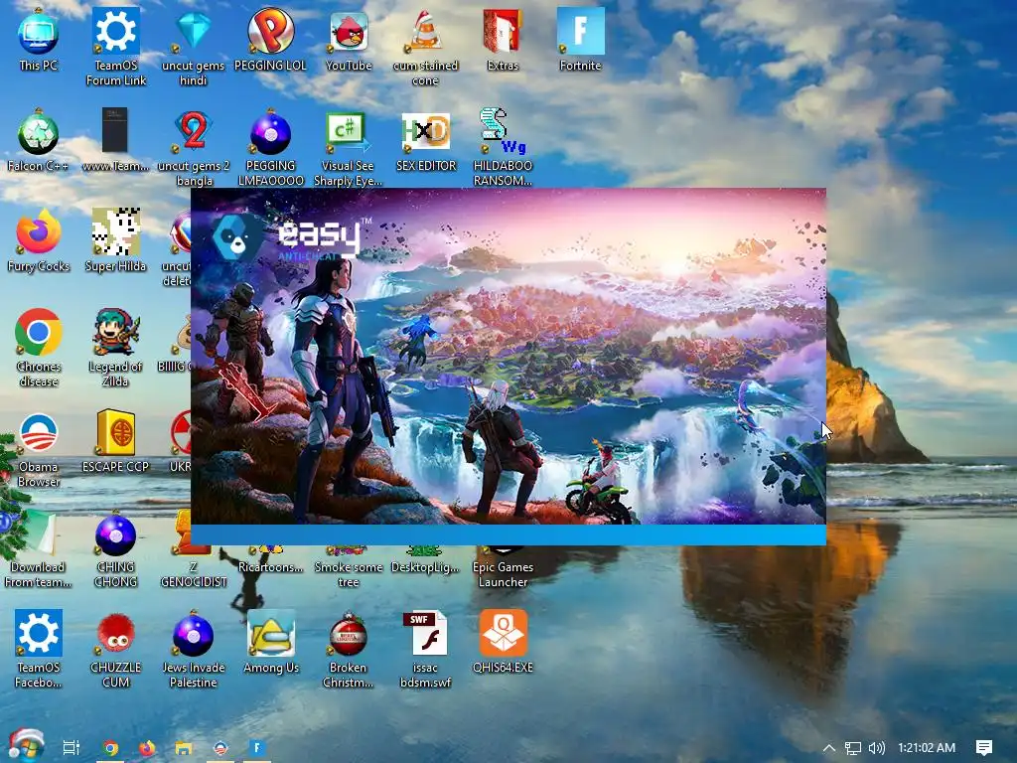Open the Visual See Sharply Eye shortcut
The width and height of the screenshot is (1017, 763).
tap(348, 148)
